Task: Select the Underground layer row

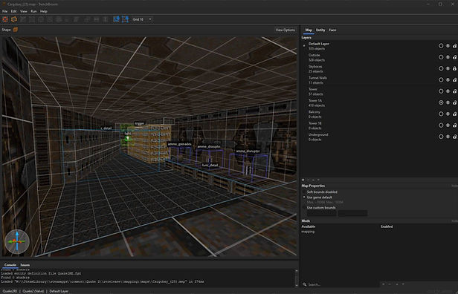Action: pos(379,137)
